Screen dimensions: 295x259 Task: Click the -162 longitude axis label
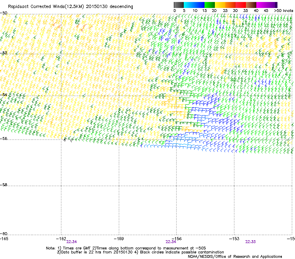(61, 239)
